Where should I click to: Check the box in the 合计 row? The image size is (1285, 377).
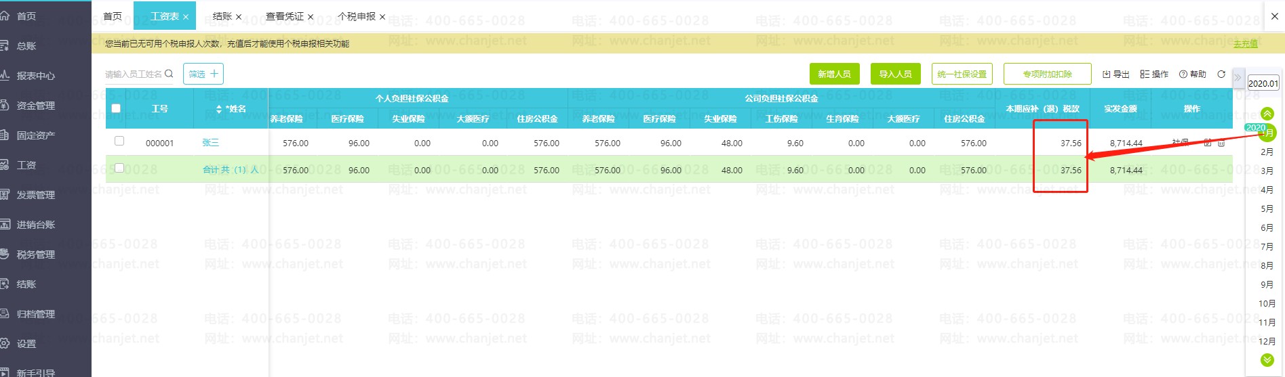point(119,168)
